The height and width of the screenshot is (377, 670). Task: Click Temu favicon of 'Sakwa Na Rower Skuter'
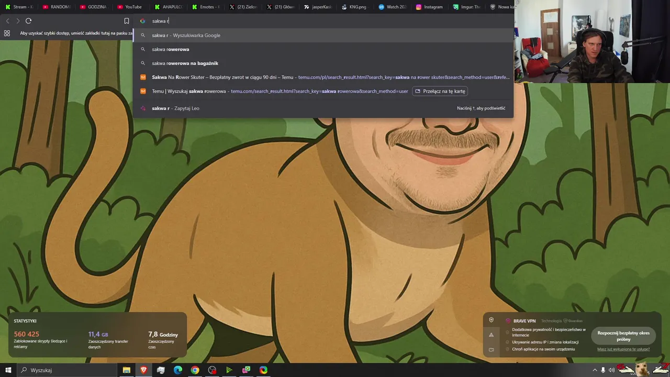tap(143, 77)
